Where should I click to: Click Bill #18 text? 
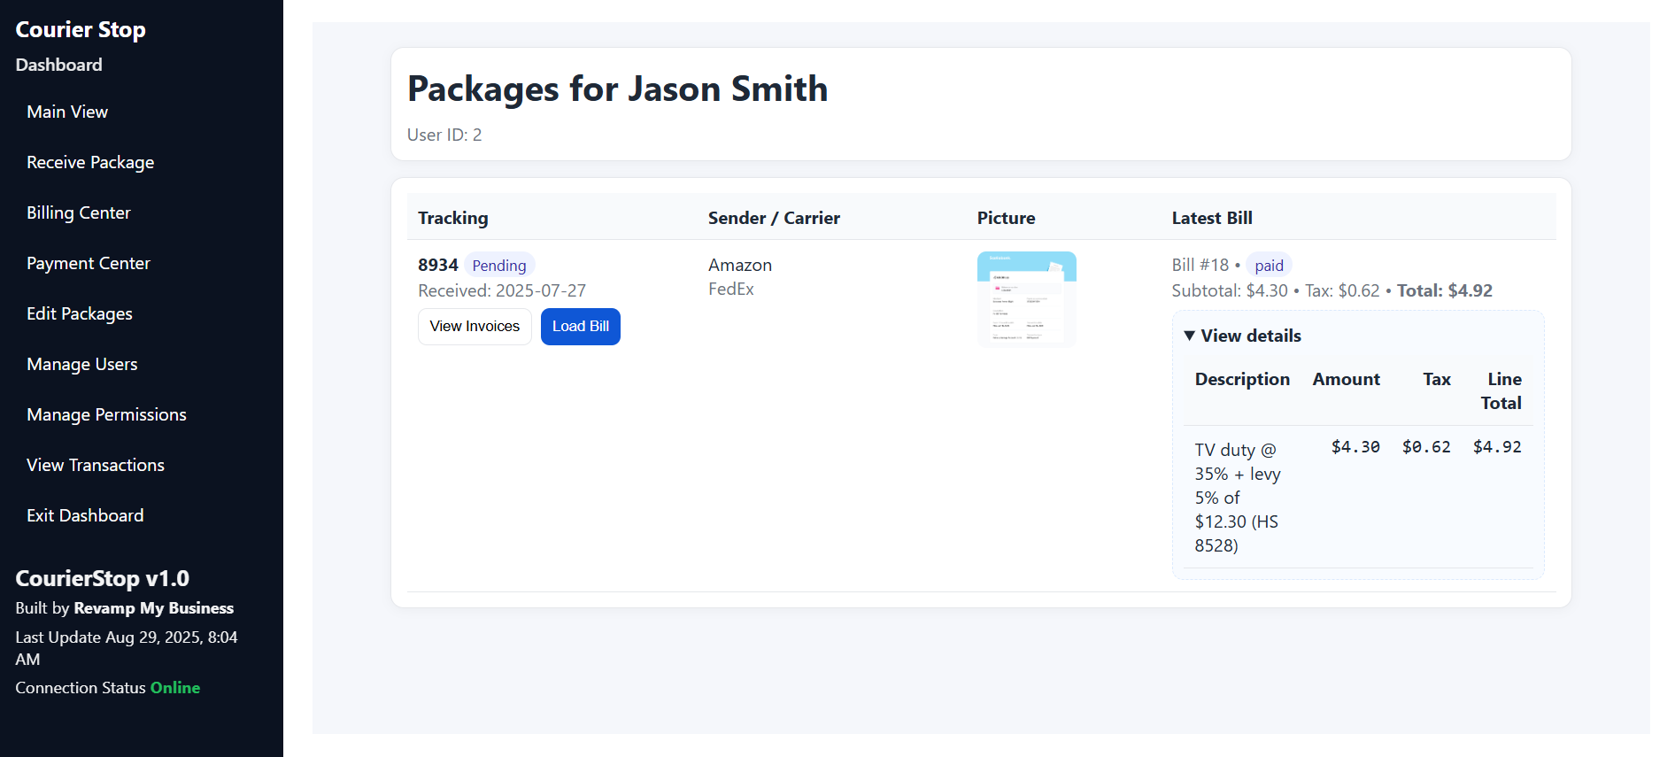coord(1200,265)
